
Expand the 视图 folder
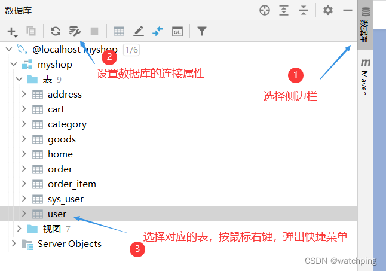pos(19,229)
